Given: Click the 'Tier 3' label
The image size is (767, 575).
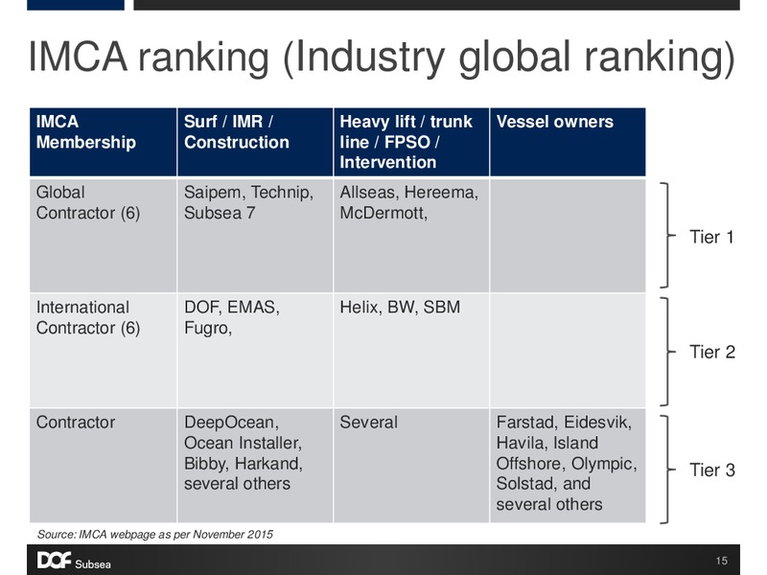Looking at the screenshot, I should (x=712, y=471).
